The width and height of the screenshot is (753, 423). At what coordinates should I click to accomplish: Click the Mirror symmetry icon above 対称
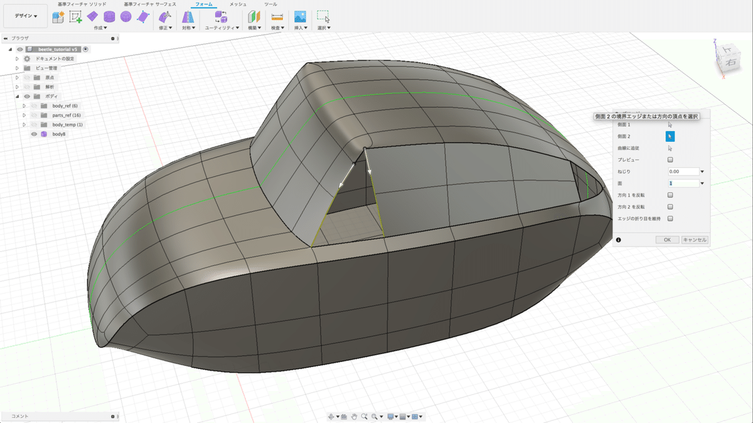pos(188,17)
